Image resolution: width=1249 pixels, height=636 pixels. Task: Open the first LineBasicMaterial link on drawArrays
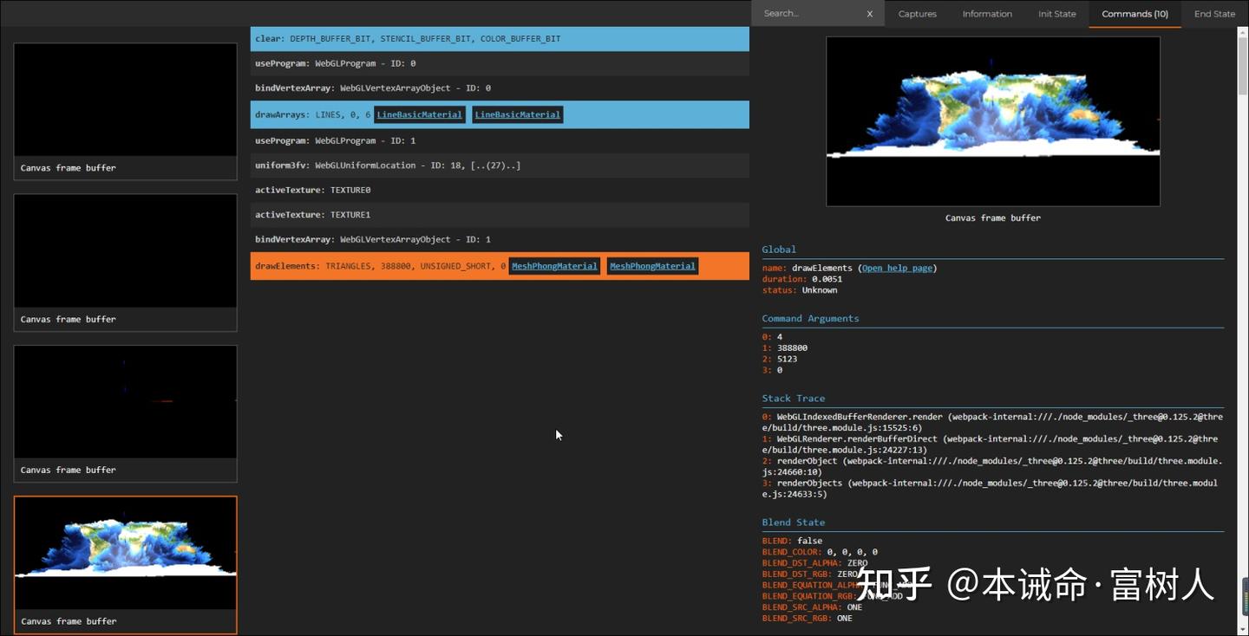tap(419, 114)
